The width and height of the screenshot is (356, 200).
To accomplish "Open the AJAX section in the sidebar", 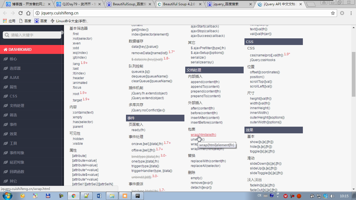I will click(x=14, y=77).
